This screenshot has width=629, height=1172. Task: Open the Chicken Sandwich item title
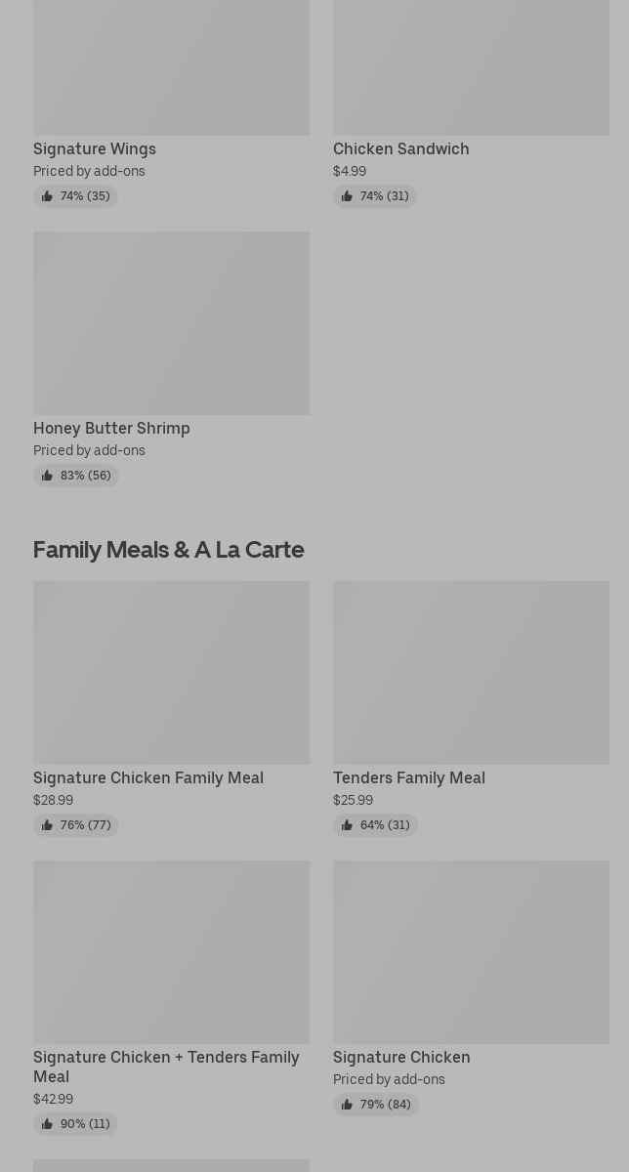pyautogui.click(x=400, y=148)
